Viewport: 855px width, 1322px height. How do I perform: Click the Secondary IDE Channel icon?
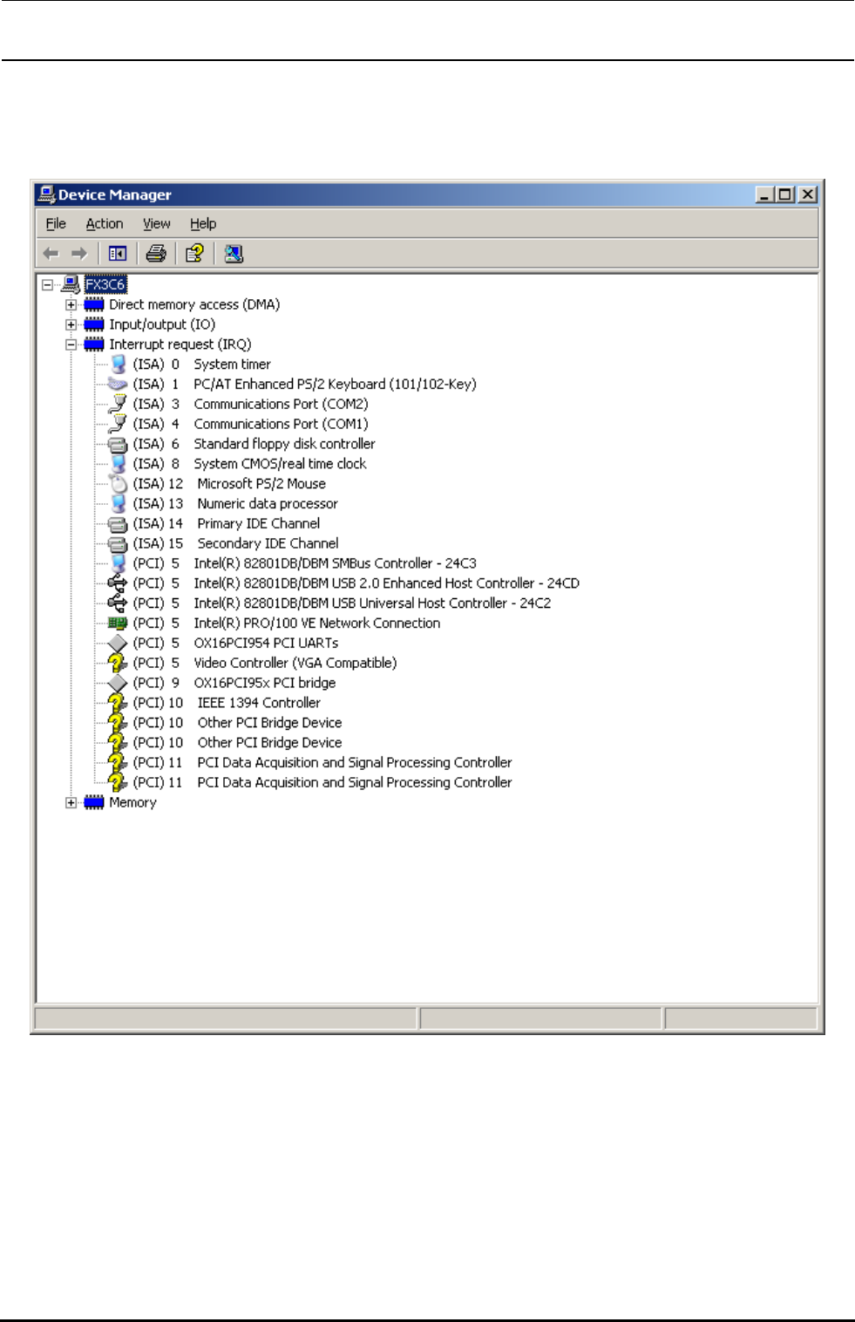point(118,544)
